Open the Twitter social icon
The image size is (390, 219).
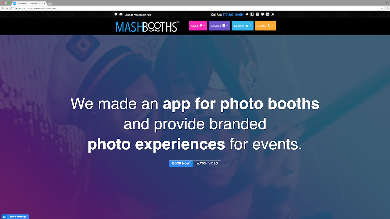click(x=247, y=14)
